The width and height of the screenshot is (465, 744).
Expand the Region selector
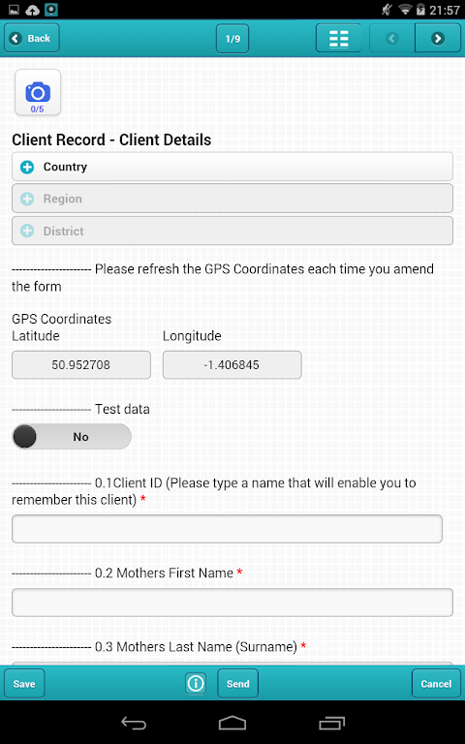point(232,199)
